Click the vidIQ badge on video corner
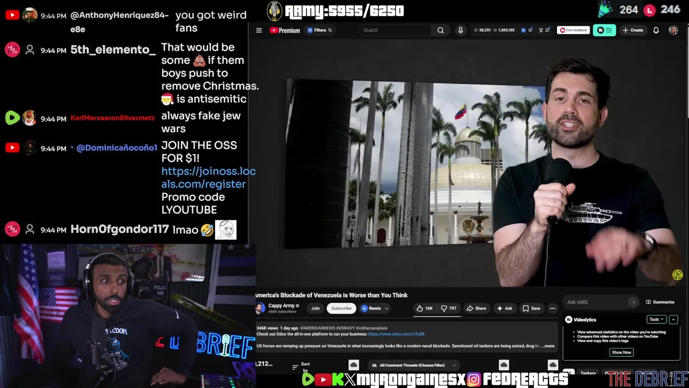This screenshot has width=689, height=388. point(677,275)
